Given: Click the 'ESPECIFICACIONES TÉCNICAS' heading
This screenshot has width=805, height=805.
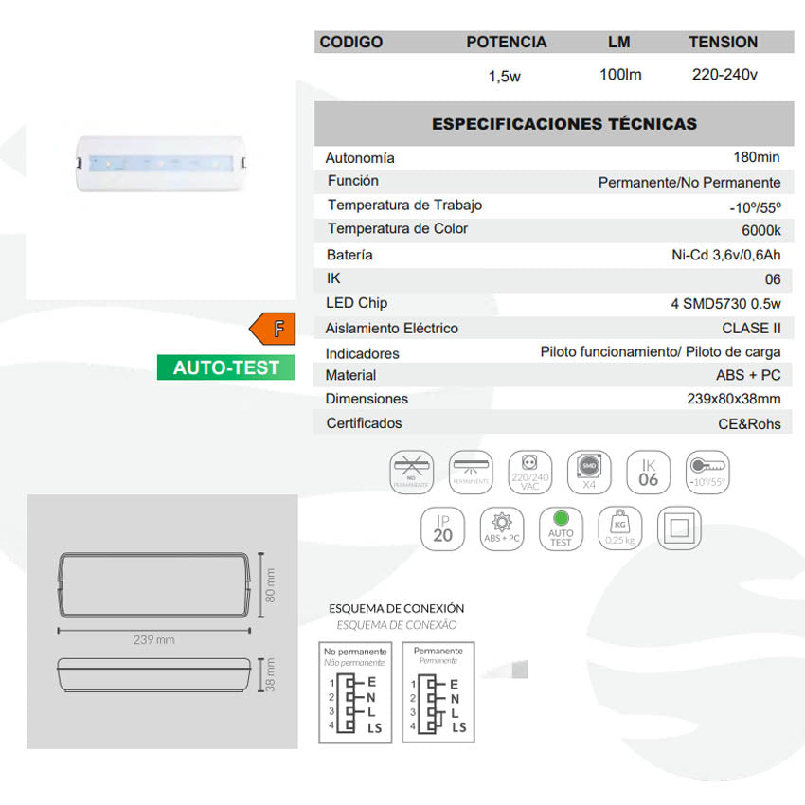Looking at the screenshot, I should coord(564,124).
